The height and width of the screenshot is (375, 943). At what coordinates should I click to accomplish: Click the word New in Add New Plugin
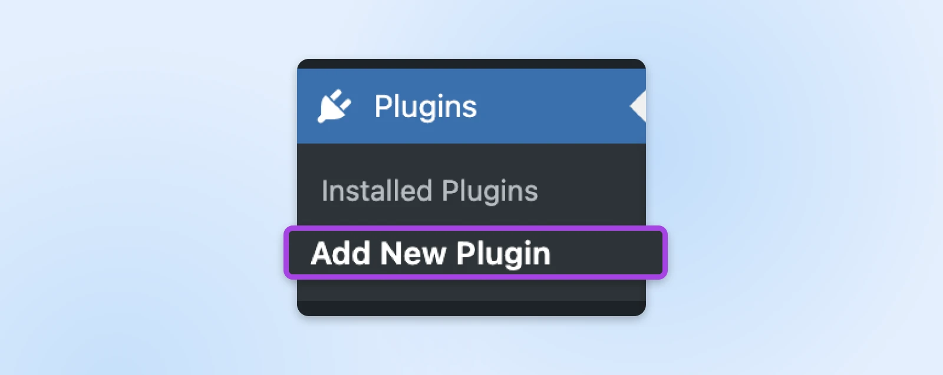(413, 254)
